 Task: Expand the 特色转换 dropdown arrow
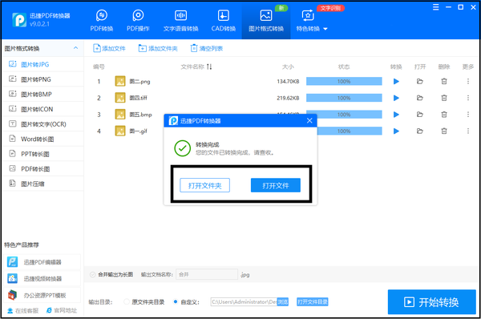325,29
